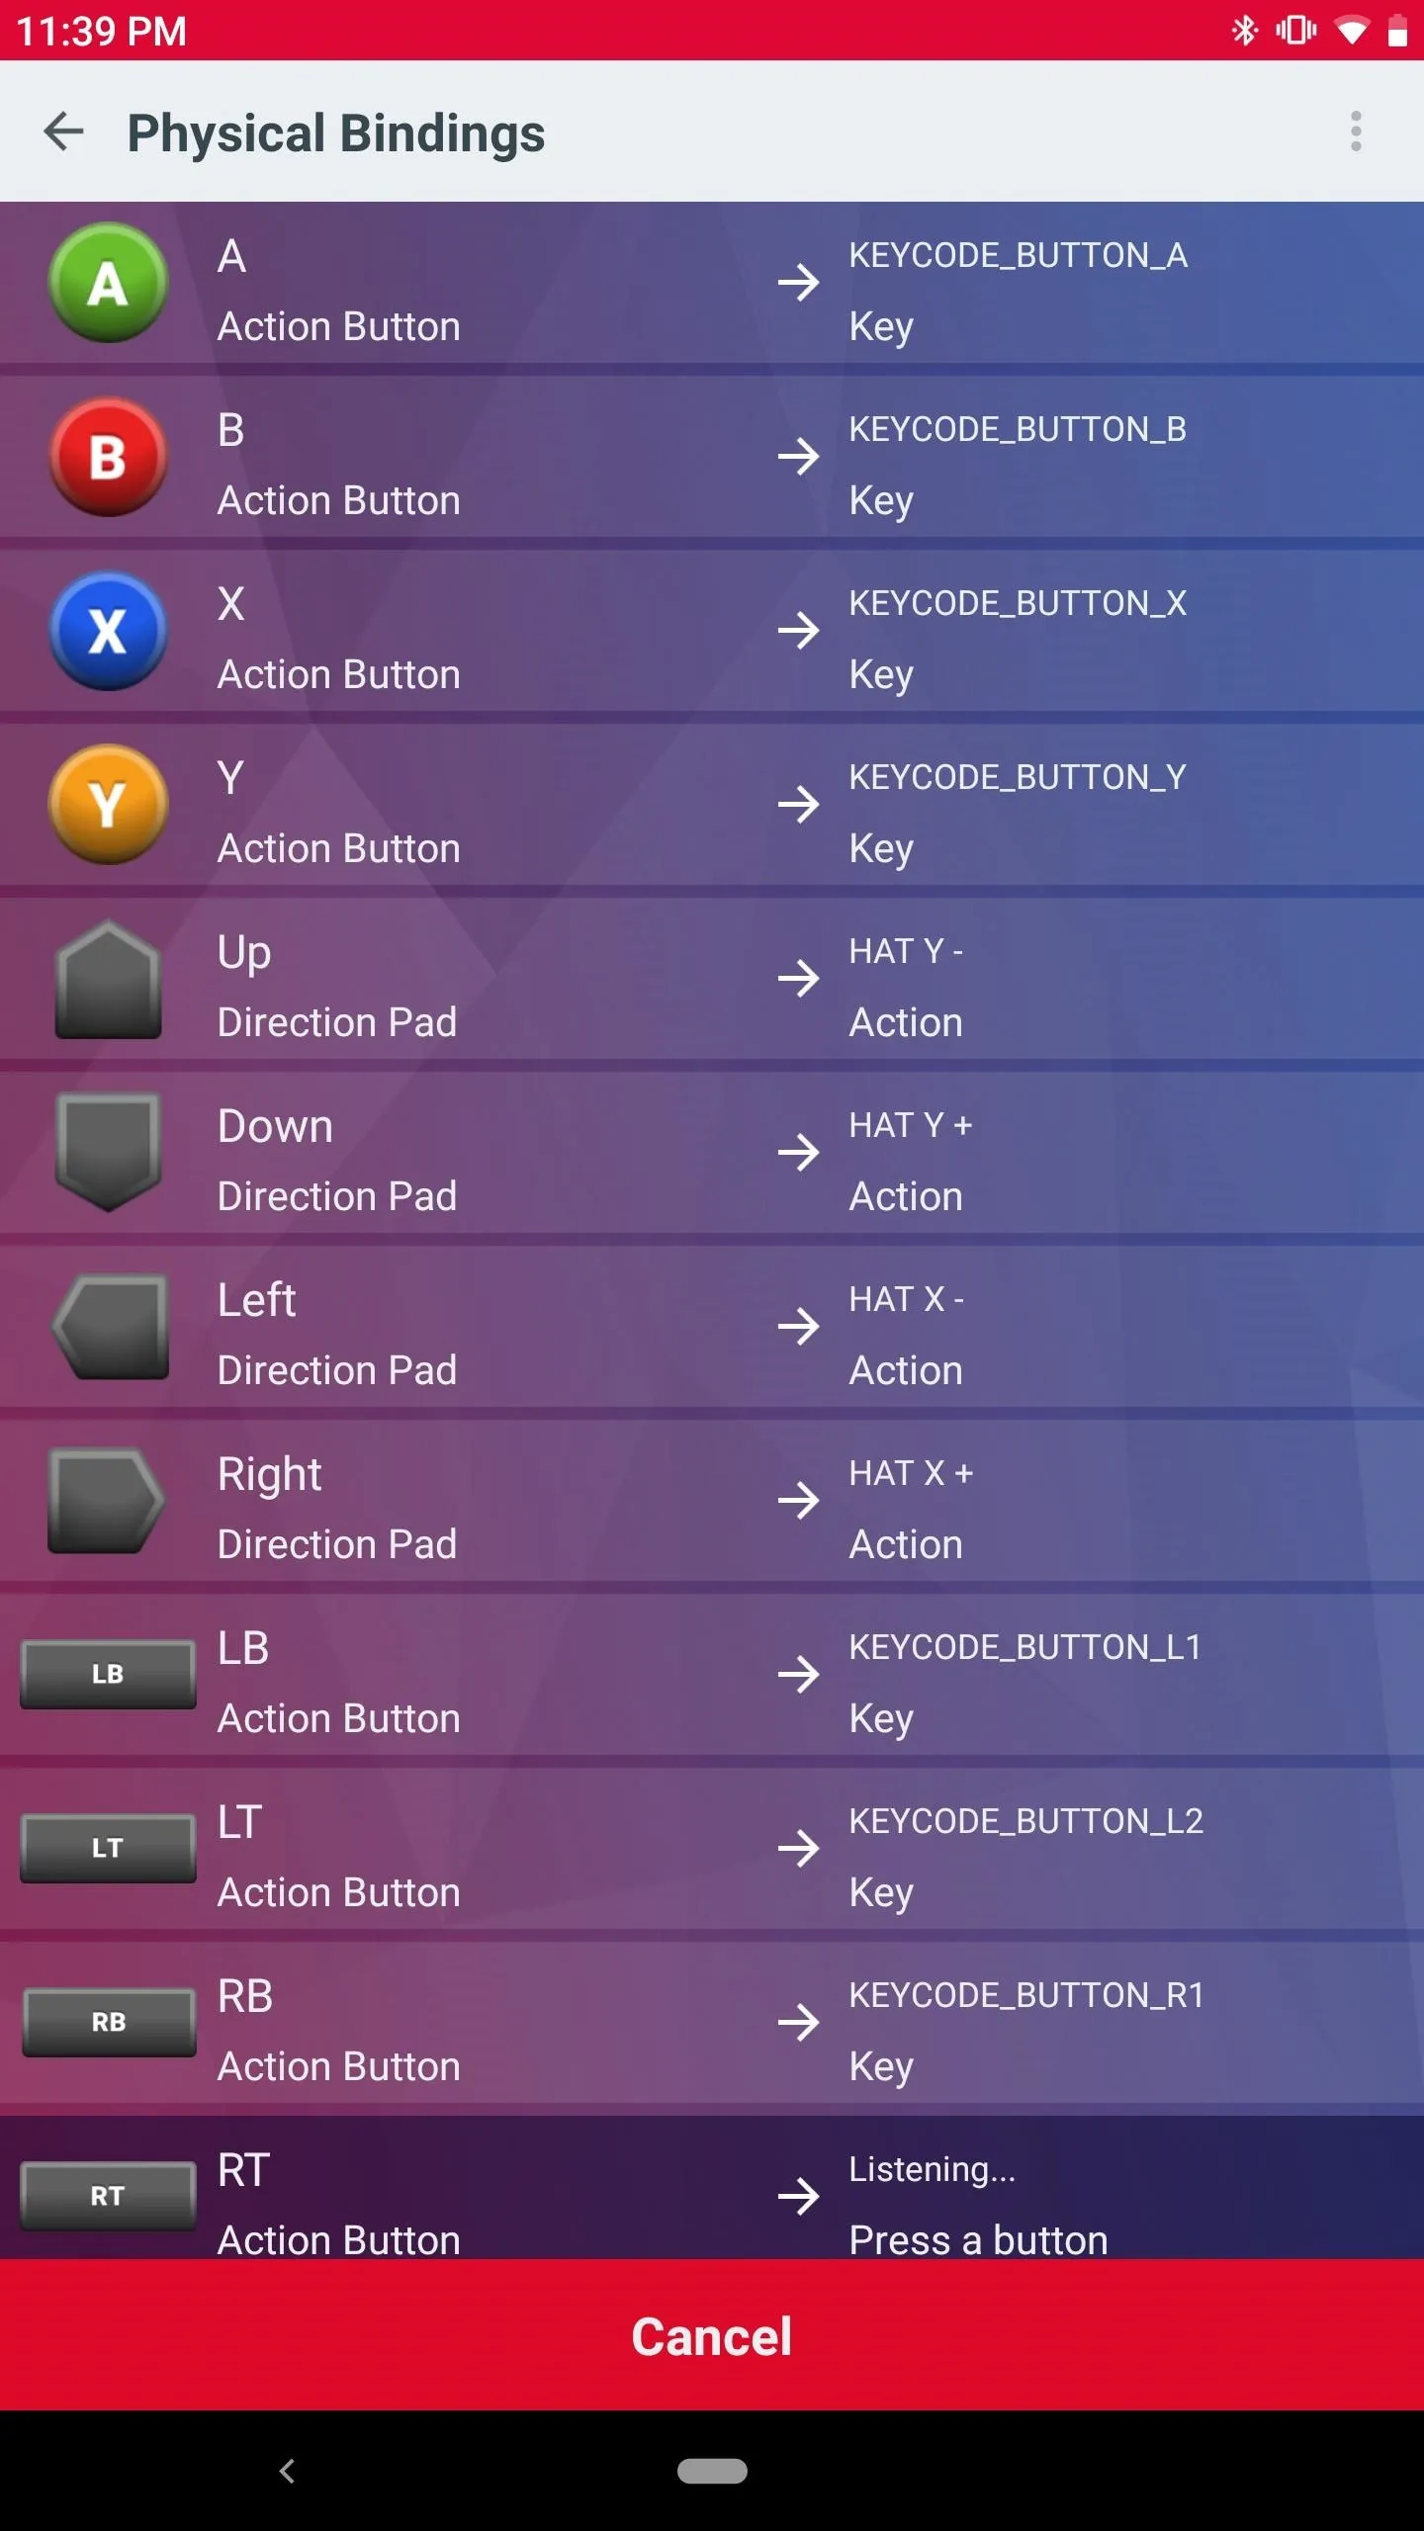Select the RT Listening row
The image size is (1424, 2531).
tap(712, 2189)
